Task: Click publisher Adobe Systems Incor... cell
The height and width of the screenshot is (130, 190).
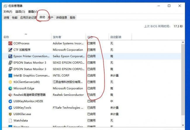Action: pos(68,43)
